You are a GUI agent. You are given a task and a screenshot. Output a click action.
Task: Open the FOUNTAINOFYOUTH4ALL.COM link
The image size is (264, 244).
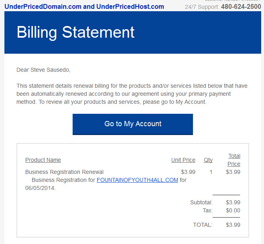click(137, 180)
